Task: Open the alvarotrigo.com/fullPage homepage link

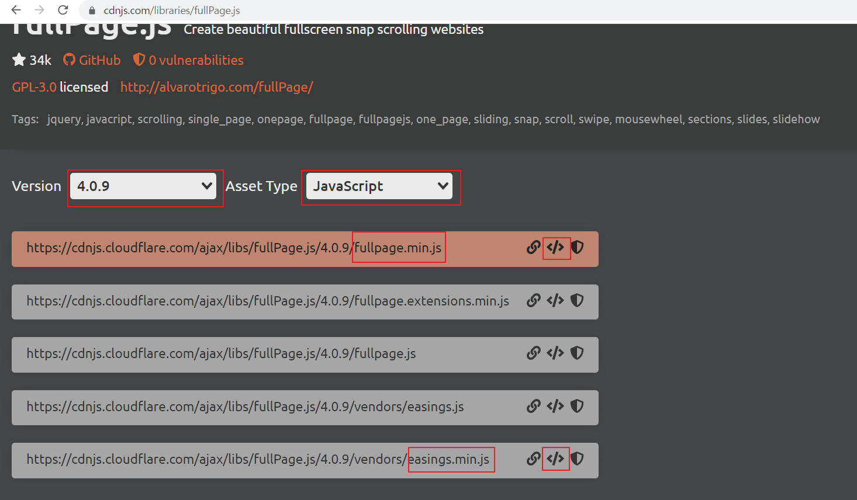Action: [217, 87]
